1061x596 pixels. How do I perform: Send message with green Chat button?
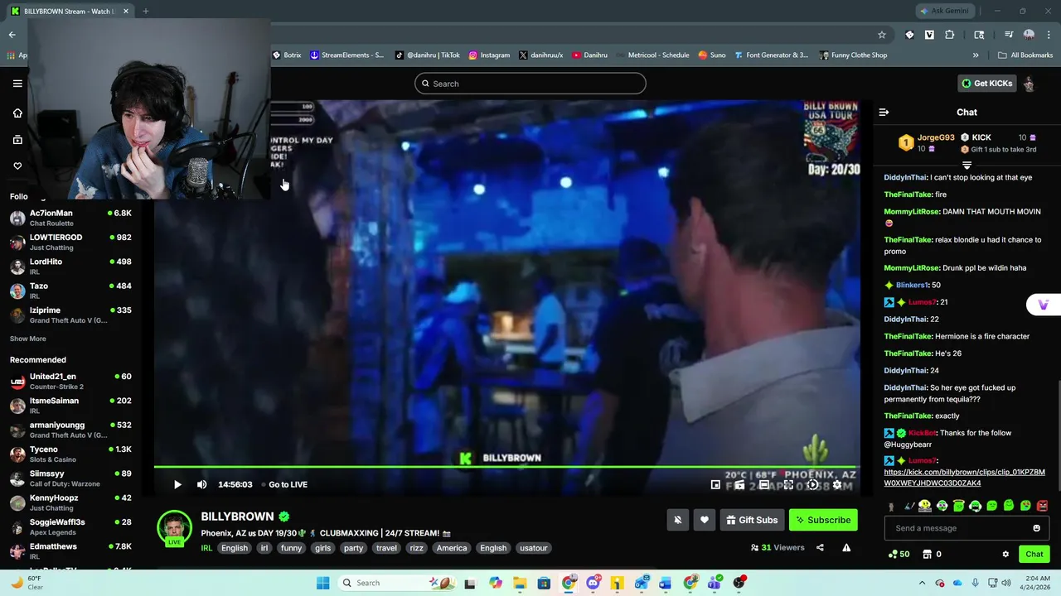[x=1034, y=554]
